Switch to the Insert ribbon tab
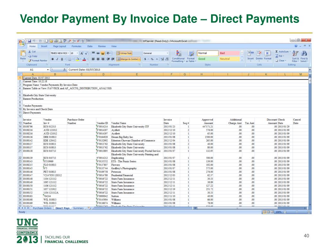The height and width of the screenshot is (247, 329). 44,46
